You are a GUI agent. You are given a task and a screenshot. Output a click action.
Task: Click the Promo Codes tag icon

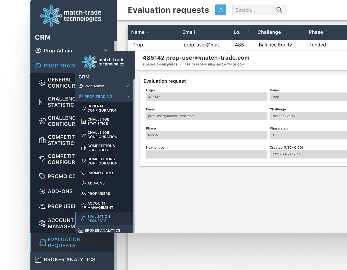[x=84, y=173]
